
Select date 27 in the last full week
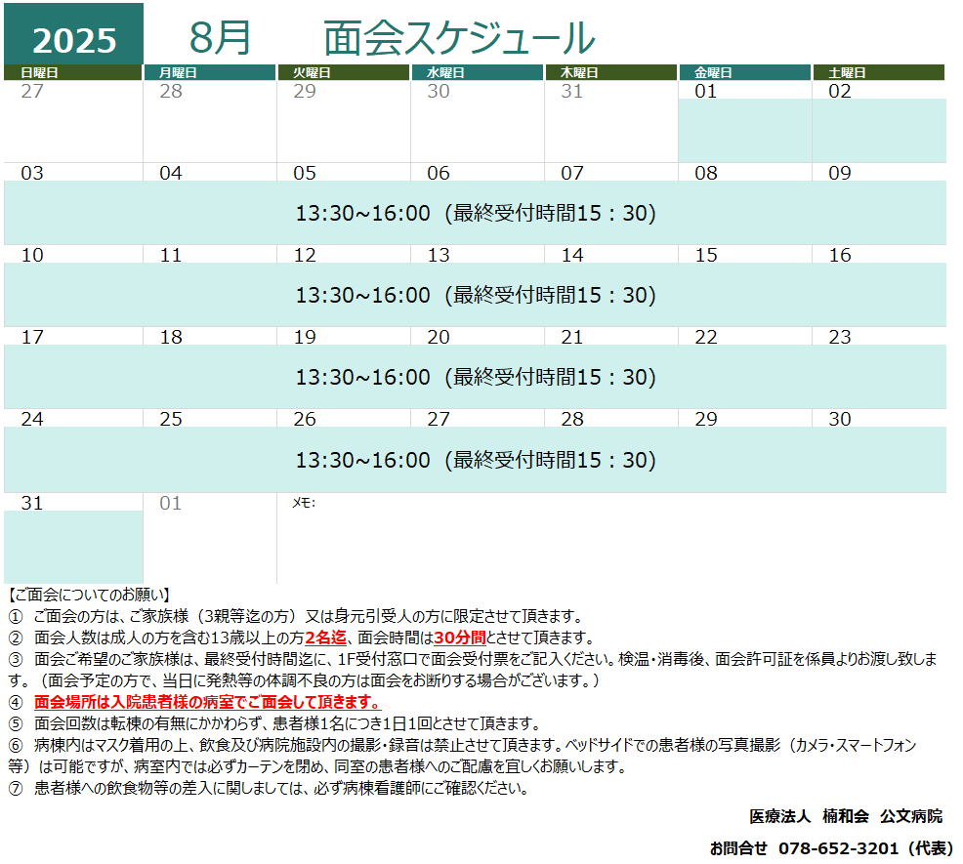point(439,419)
